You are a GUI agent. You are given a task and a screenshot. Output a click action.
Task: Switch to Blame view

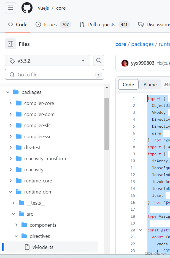(150, 84)
